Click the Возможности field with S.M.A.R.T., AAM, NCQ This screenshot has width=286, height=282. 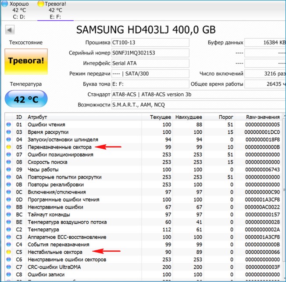coord(175,105)
